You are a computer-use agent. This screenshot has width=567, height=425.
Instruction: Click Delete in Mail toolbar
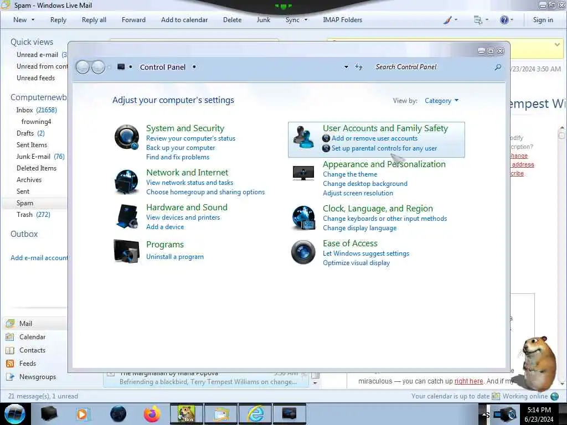point(232,20)
